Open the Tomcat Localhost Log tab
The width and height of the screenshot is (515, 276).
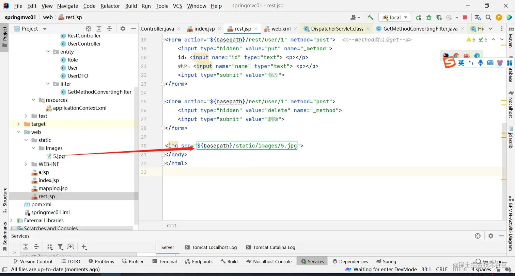[211, 247]
